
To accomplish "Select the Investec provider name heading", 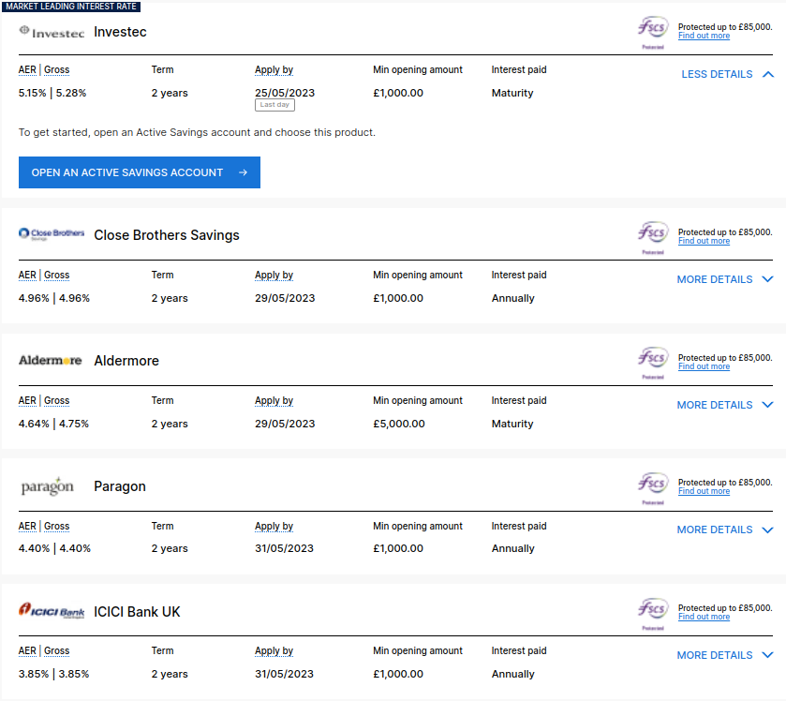I will 120,32.
